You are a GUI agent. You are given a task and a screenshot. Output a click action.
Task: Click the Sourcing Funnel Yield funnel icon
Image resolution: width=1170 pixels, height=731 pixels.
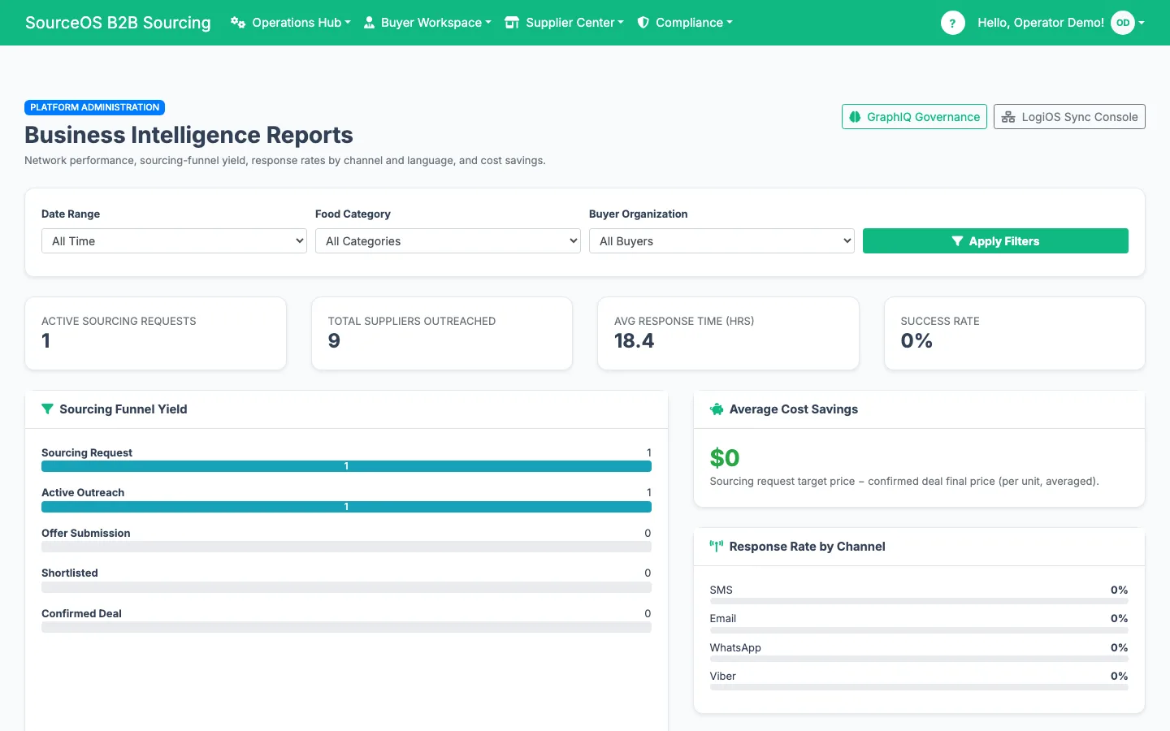(x=47, y=409)
